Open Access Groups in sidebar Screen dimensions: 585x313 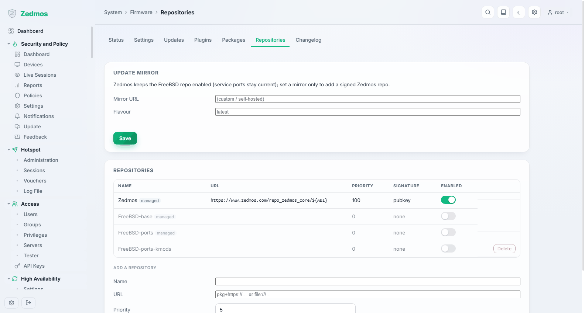[x=32, y=225]
